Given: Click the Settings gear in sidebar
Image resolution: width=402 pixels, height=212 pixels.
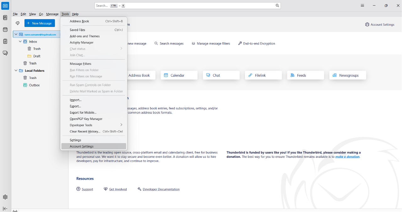Looking at the screenshot, I should point(5,197).
